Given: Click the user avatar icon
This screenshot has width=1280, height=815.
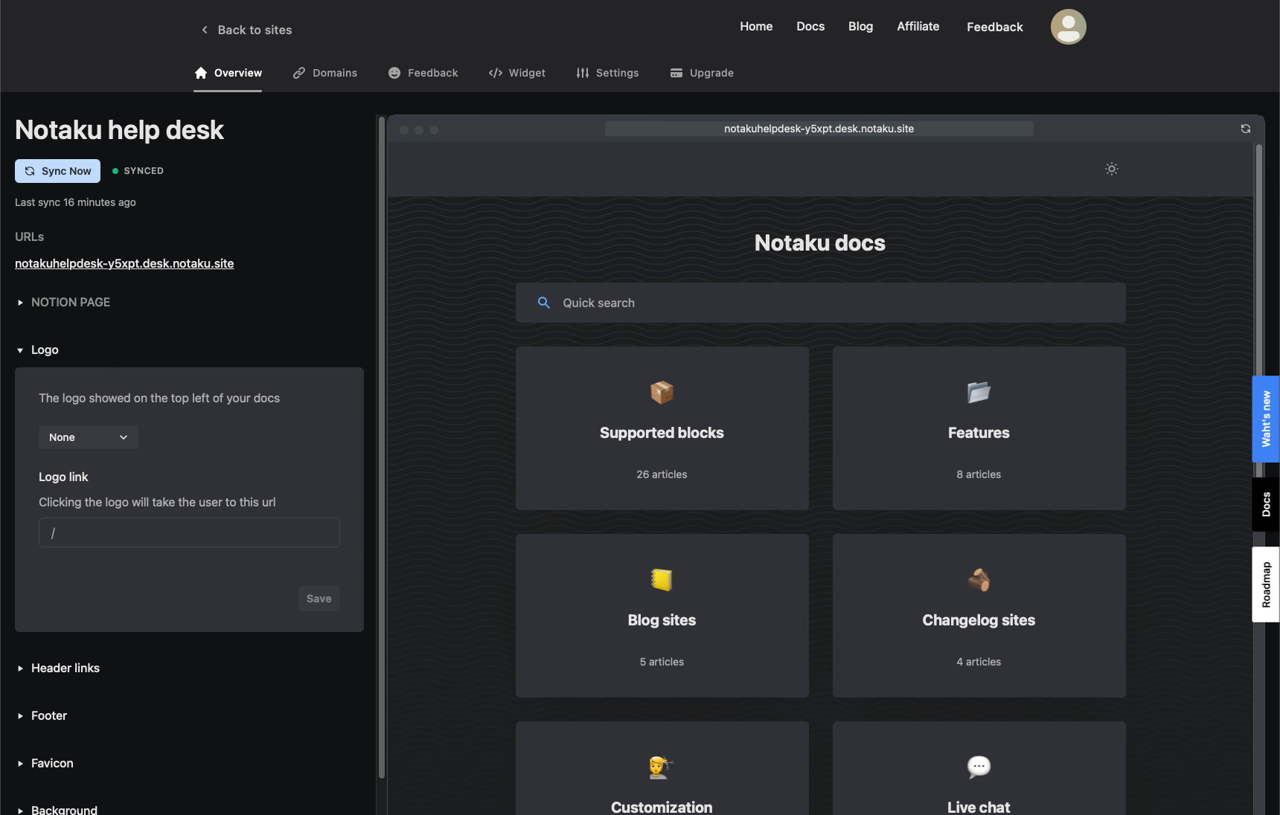Looking at the screenshot, I should point(1068,27).
